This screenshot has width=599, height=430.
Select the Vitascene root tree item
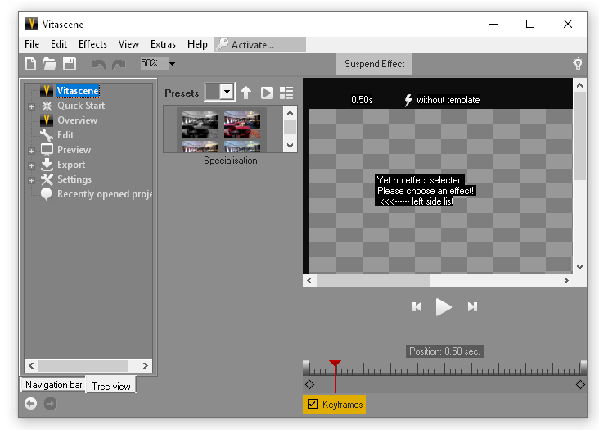point(78,91)
